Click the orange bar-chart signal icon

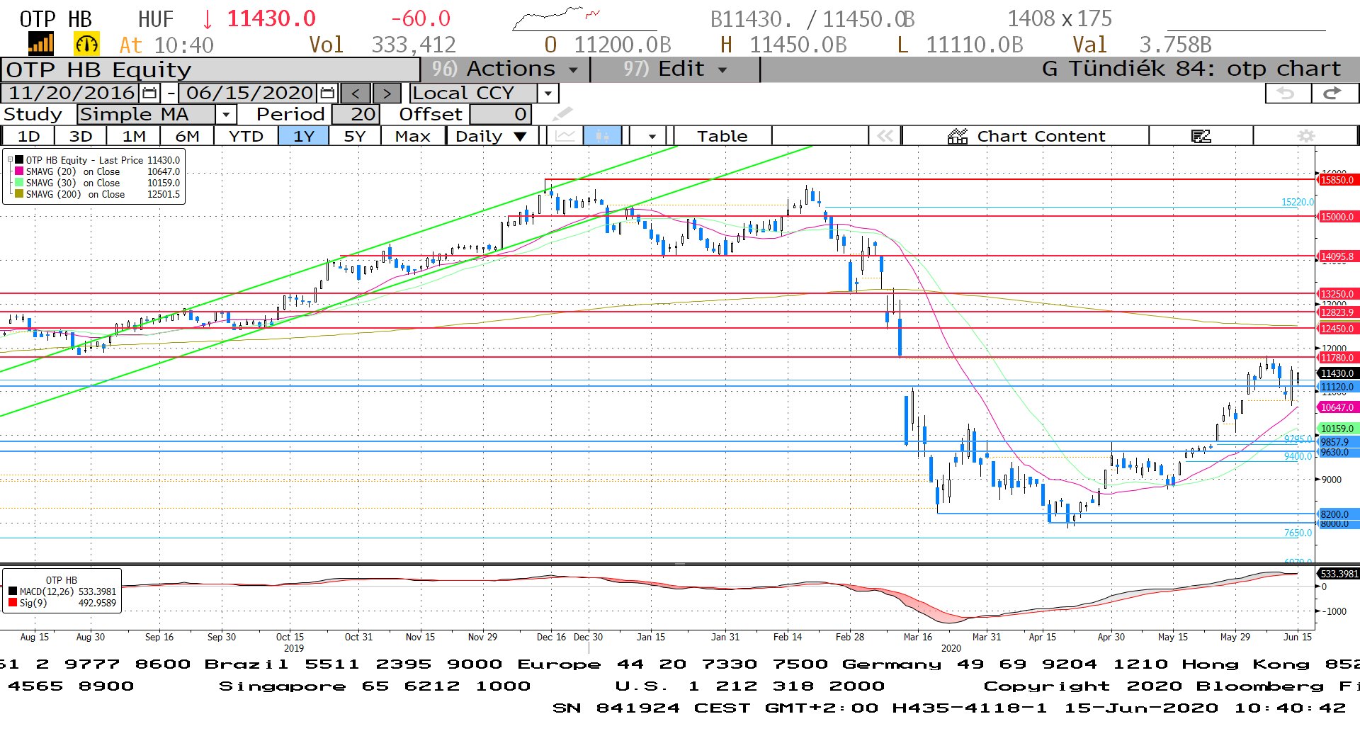pyautogui.click(x=41, y=44)
